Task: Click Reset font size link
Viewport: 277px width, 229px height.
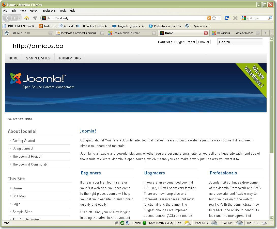Action: click(191, 42)
